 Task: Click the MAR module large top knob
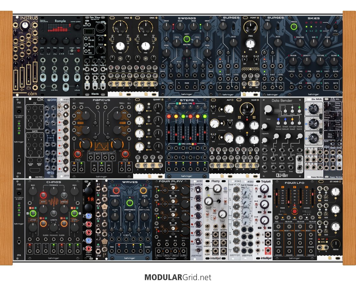click(247, 109)
